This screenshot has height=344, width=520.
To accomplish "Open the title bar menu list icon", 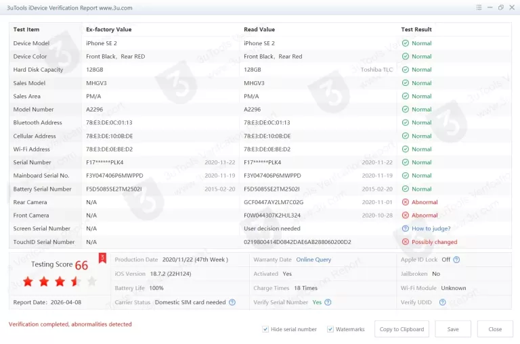I will [x=479, y=7].
